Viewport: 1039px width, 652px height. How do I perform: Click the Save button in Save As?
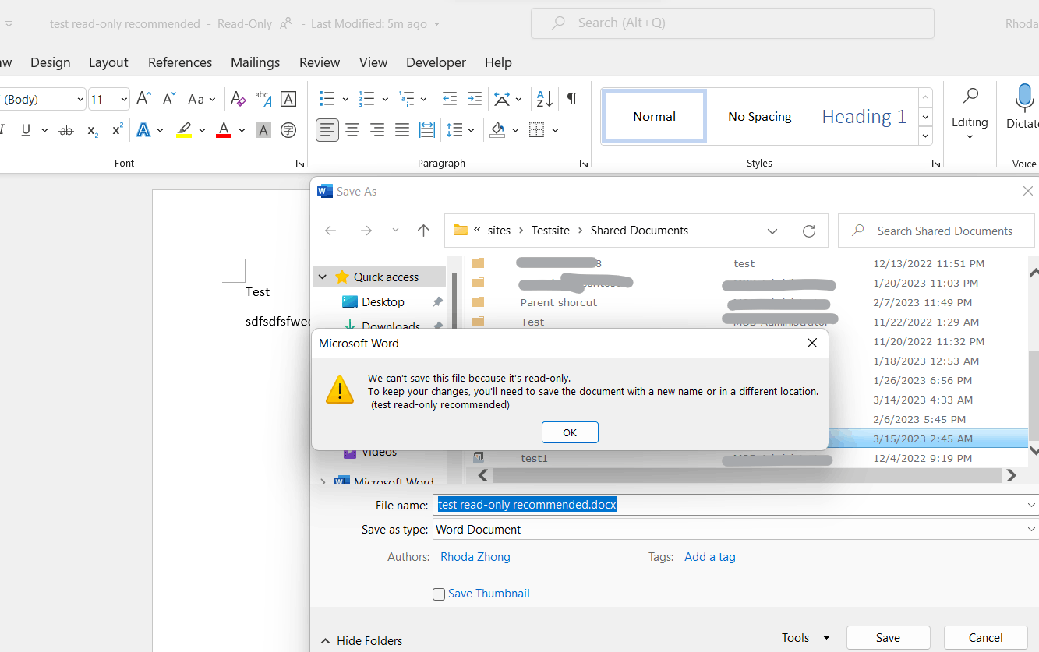[888, 637]
